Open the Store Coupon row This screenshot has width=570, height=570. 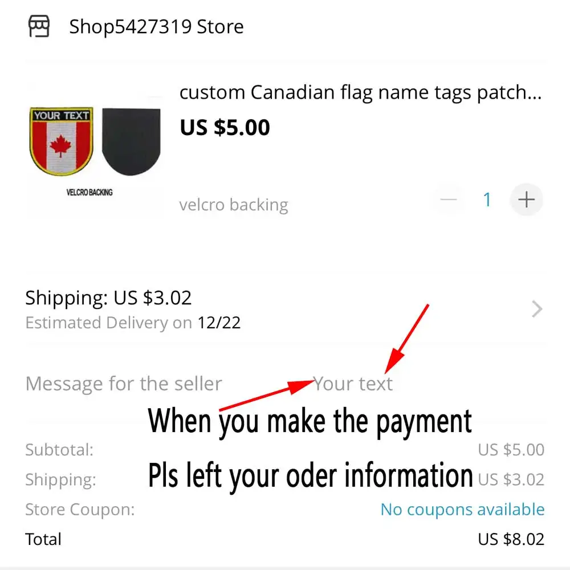[284, 509]
